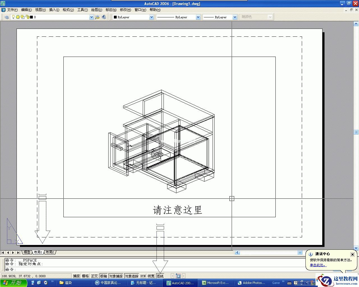Toggle the layer freeze sun icon
Image resolution: width=359 pixels, height=287 pixels.
(18, 17)
